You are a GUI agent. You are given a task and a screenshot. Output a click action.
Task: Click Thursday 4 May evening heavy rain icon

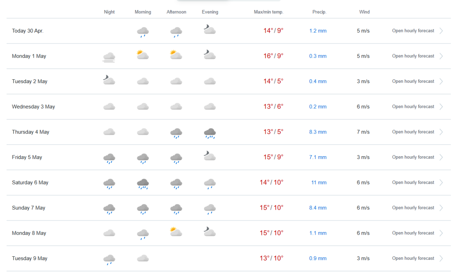210,133
